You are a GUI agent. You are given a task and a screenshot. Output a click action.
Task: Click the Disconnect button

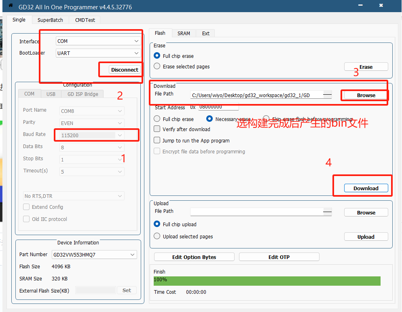coord(125,70)
